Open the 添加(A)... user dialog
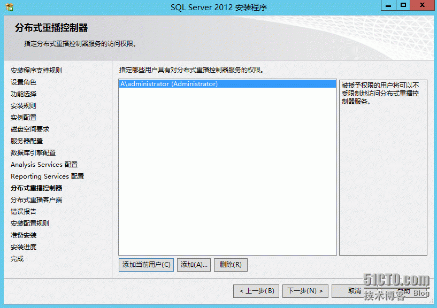Screen dimensions: 437x308 point(194,265)
